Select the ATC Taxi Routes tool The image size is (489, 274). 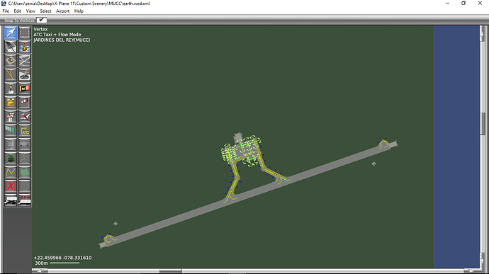pyautogui.click(x=25, y=130)
